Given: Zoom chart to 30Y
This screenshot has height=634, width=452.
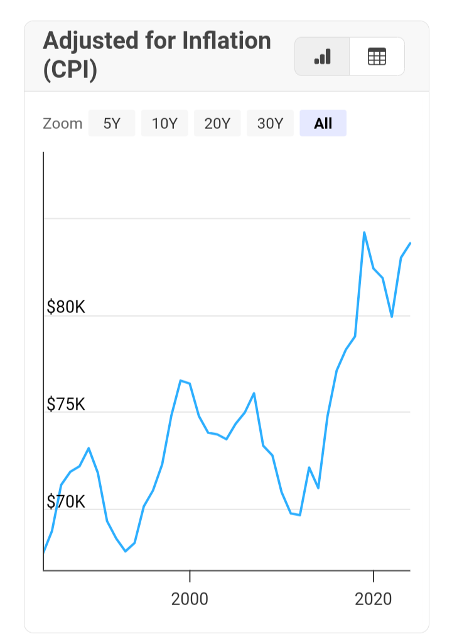Looking at the screenshot, I should point(270,123).
